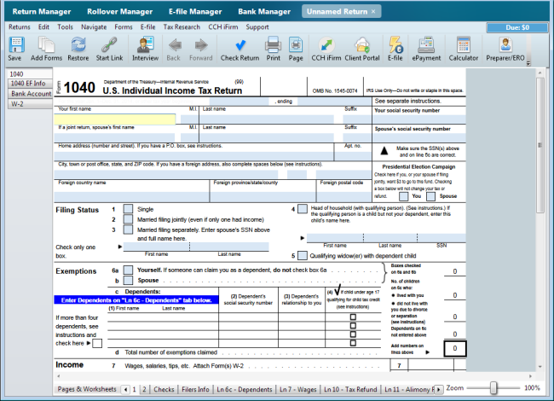
Task: Check Married filing jointly box
Action: (128, 219)
